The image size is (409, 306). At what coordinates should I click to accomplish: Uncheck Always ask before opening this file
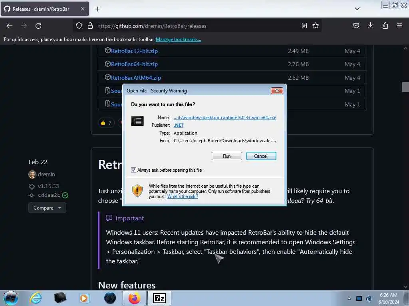click(133, 170)
